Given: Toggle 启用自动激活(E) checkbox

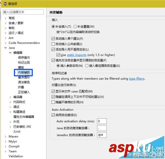Looking at the screenshot, I should click(53, 115).
